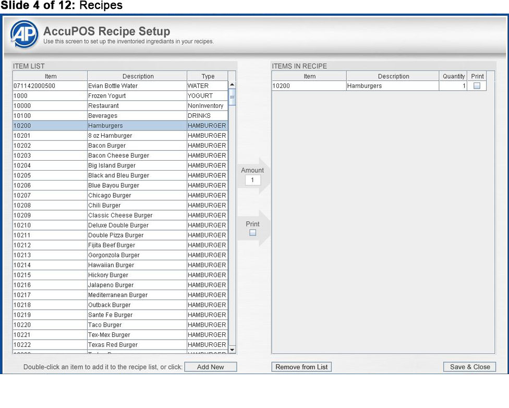Click the WATER type cell

208,86
